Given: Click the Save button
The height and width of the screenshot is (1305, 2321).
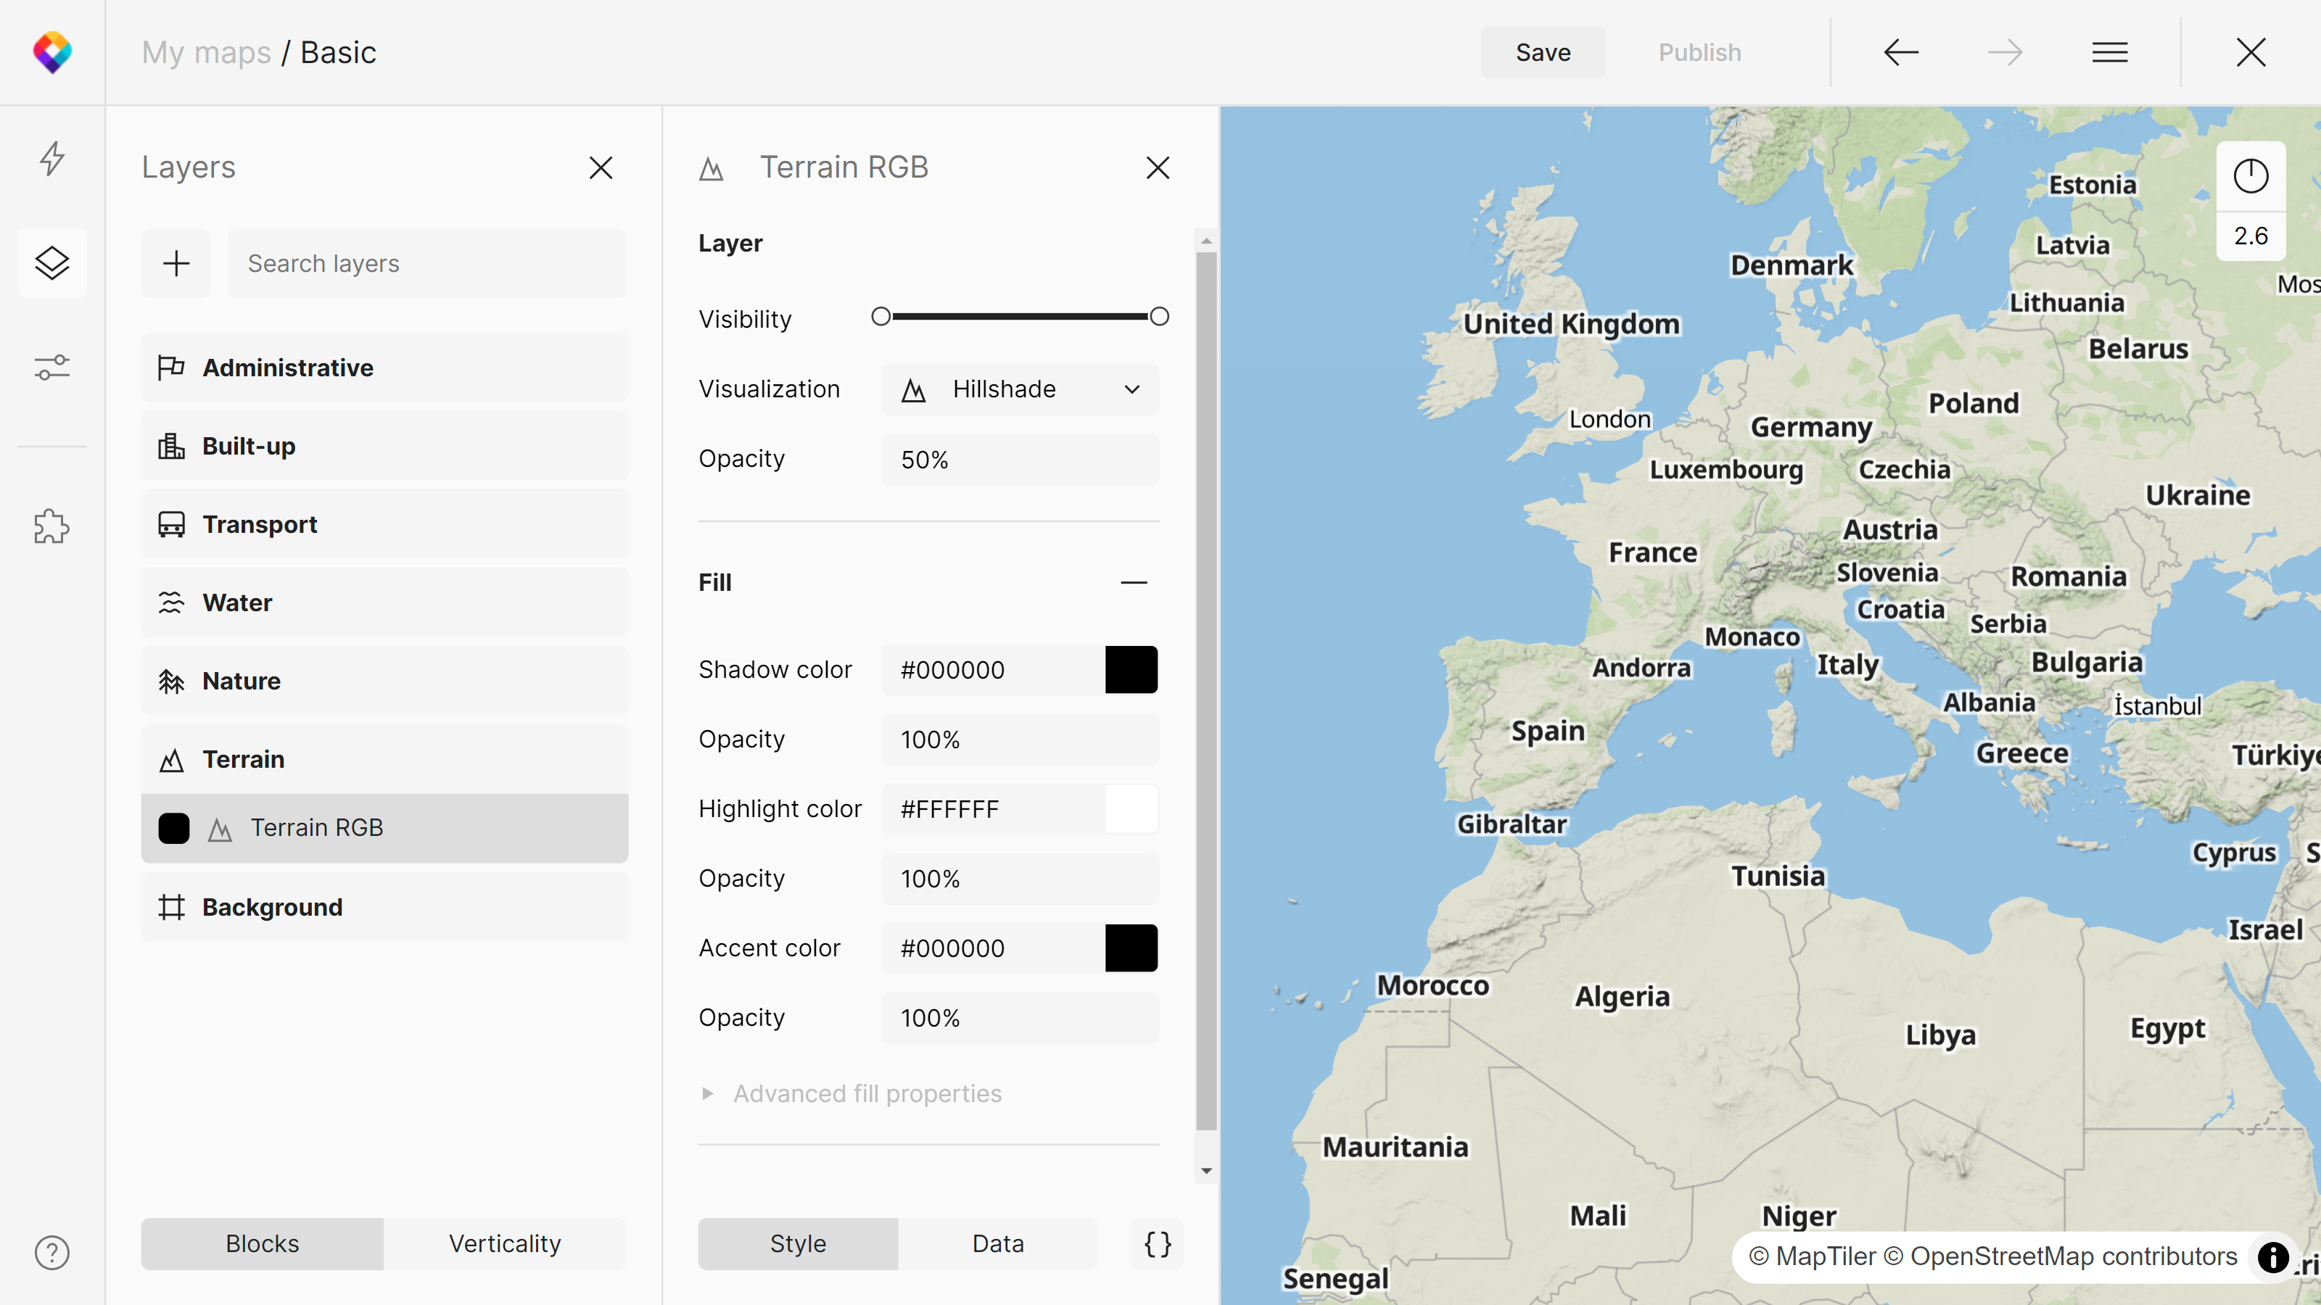Looking at the screenshot, I should tap(1543, 52).
